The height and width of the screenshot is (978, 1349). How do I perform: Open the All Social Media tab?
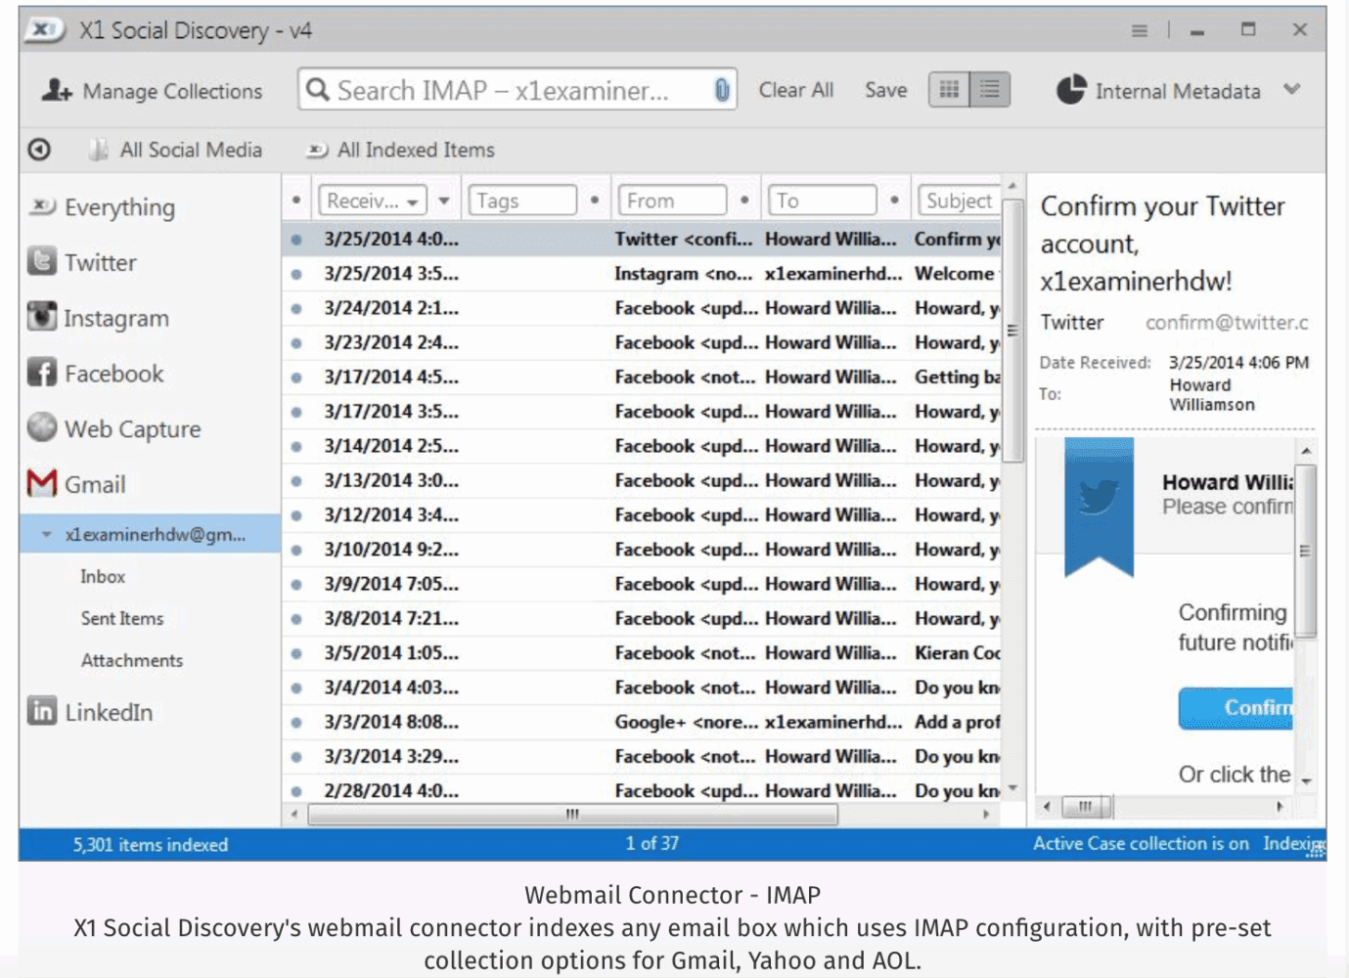coord(177,150)
